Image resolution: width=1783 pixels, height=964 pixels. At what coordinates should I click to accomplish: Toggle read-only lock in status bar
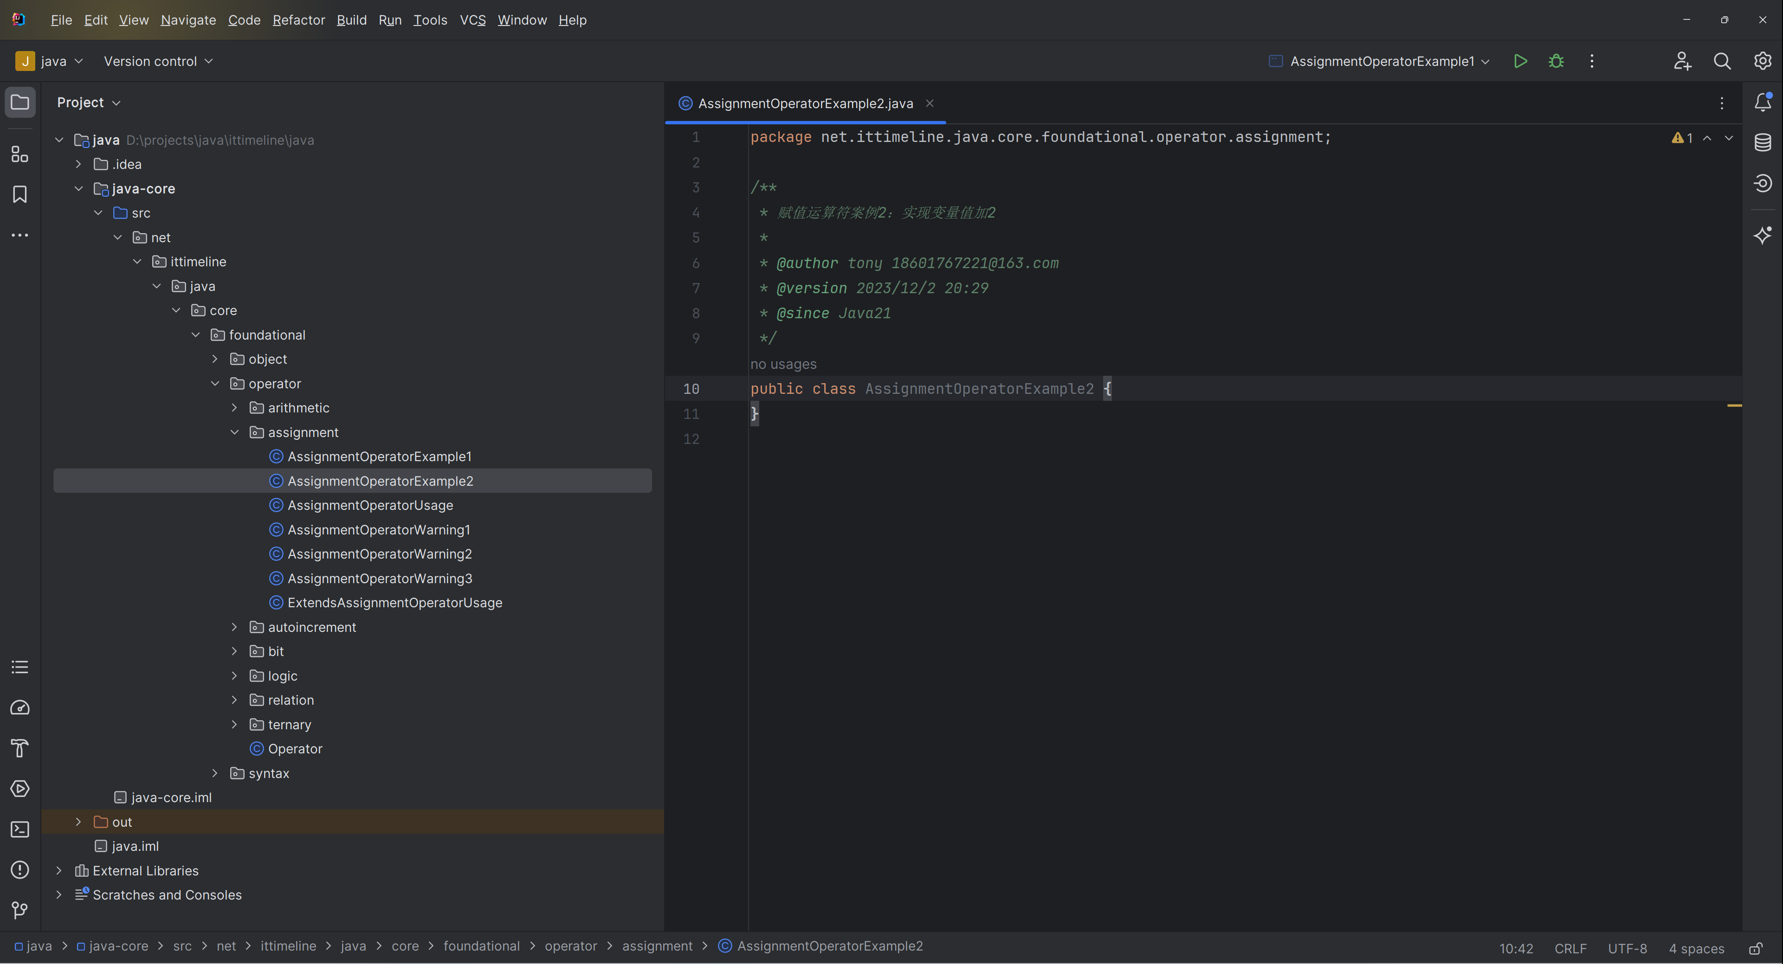1756,948
